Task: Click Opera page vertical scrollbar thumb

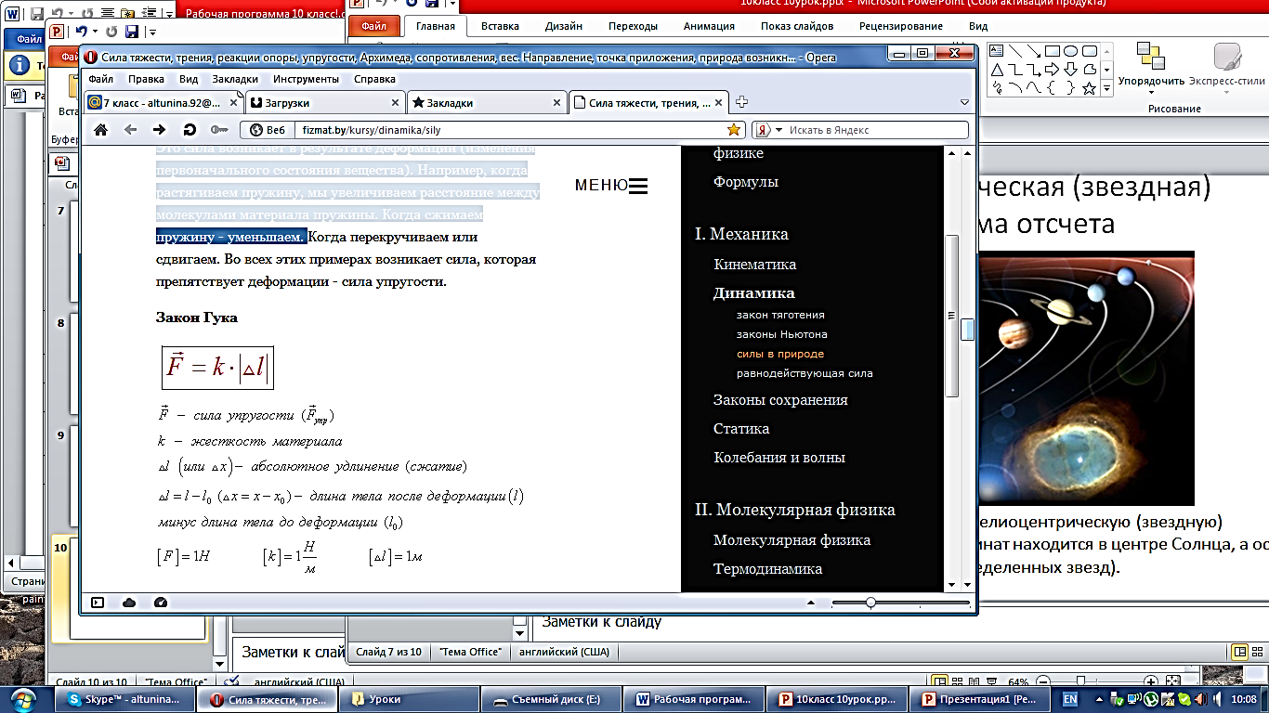Action: (x=968, y=331)
